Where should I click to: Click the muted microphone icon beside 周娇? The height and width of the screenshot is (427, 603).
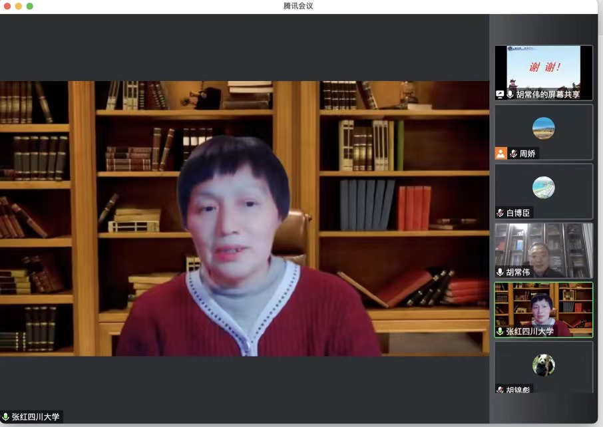(x=513, y=154)
